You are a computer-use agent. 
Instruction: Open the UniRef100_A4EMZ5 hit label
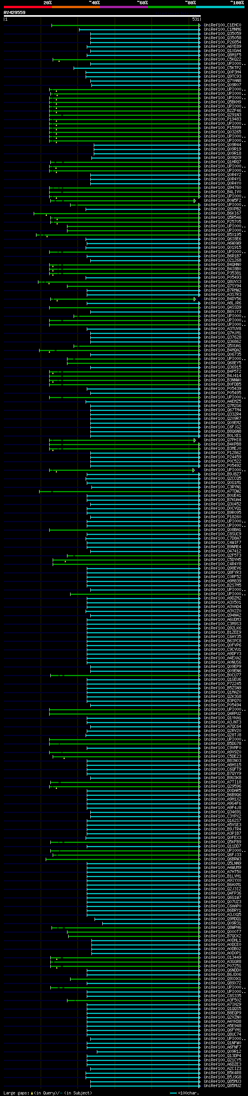tap(222, 401)
